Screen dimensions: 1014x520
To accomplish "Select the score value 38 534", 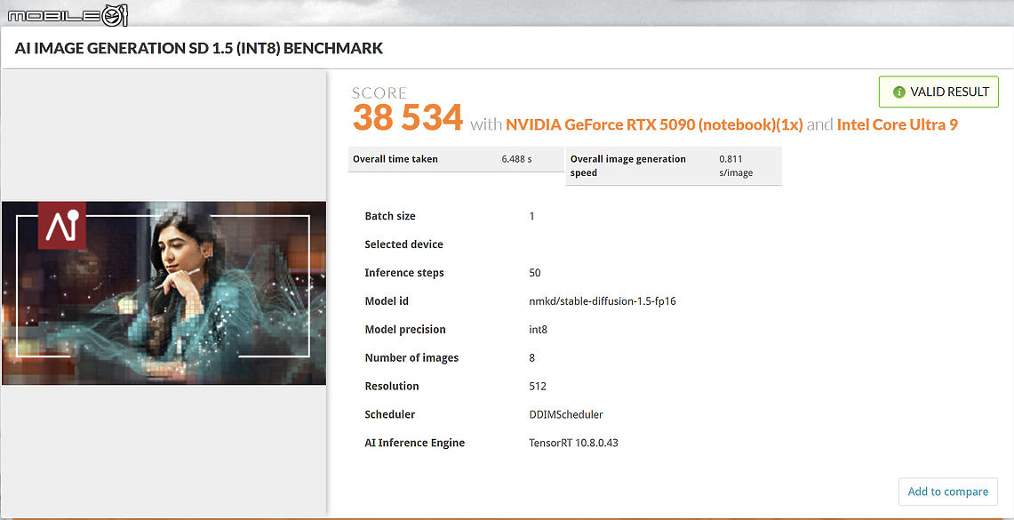I will click(408, 117).
